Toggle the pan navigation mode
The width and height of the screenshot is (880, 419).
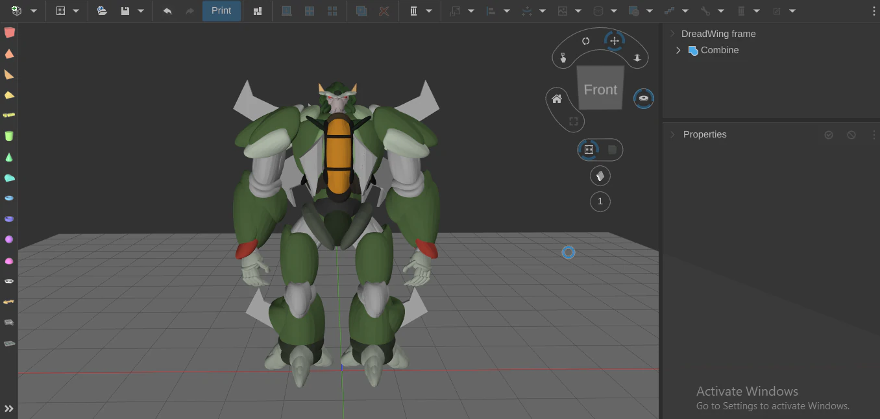(614, 41)
